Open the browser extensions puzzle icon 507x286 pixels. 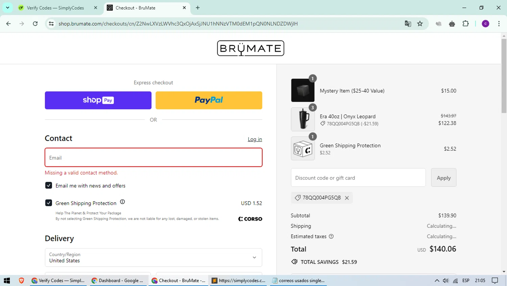click(465, 24)
